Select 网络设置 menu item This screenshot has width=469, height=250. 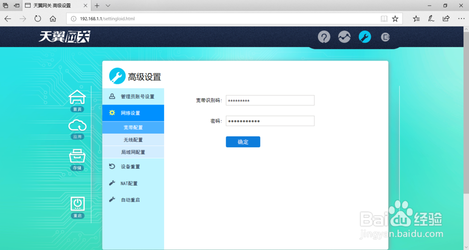pos(133,113)
